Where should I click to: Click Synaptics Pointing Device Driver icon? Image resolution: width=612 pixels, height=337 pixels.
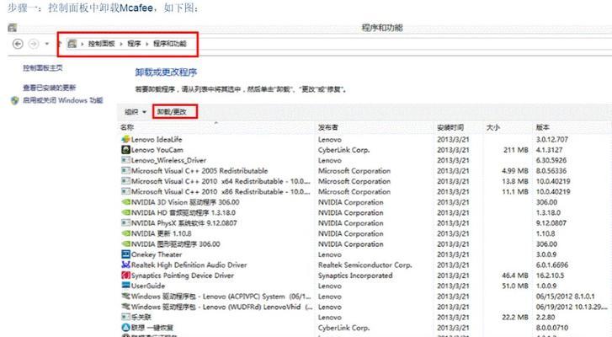click(x=125, y=275)
